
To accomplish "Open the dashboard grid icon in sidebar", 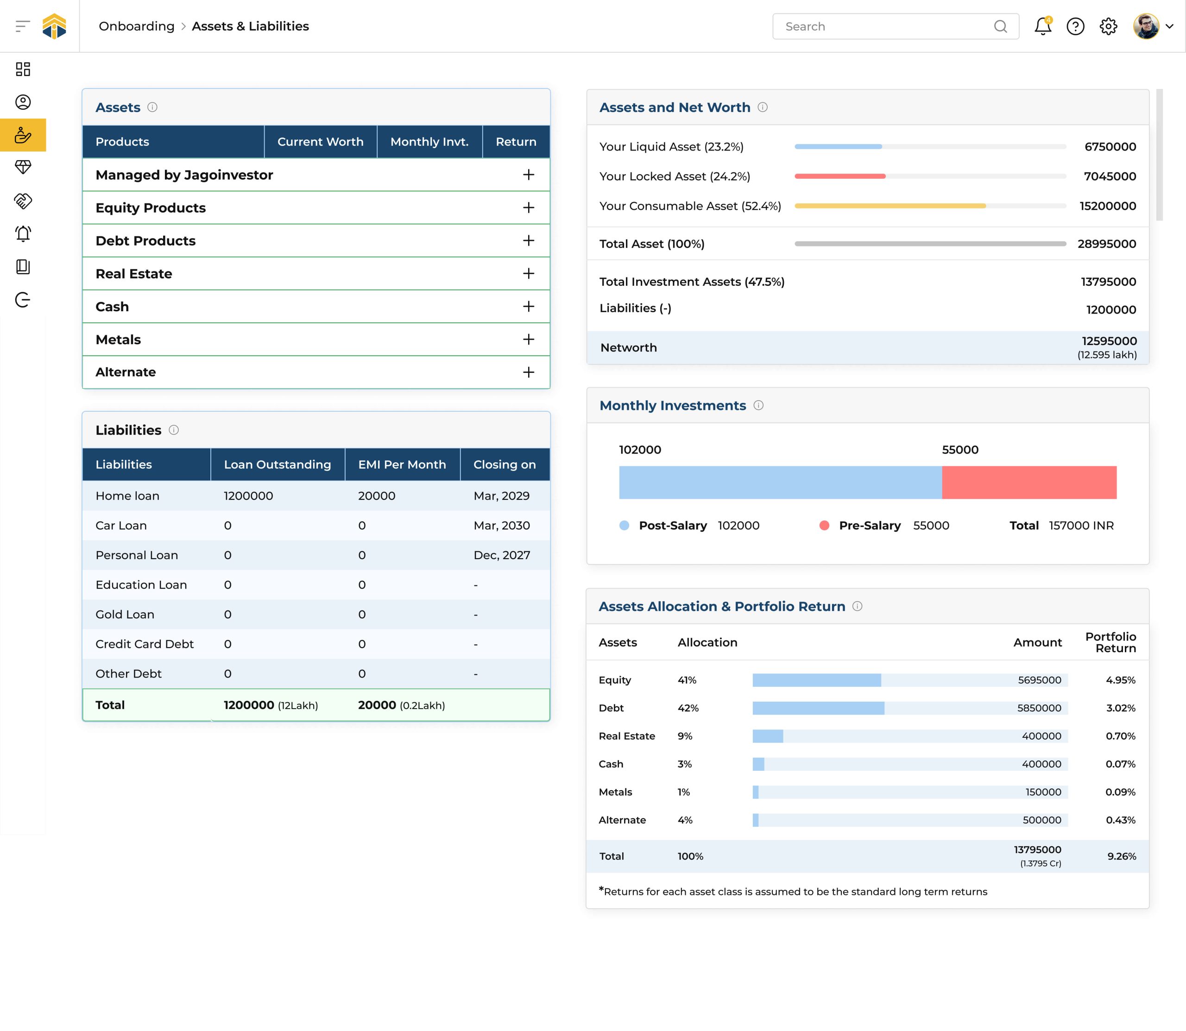I will [23, 69].
